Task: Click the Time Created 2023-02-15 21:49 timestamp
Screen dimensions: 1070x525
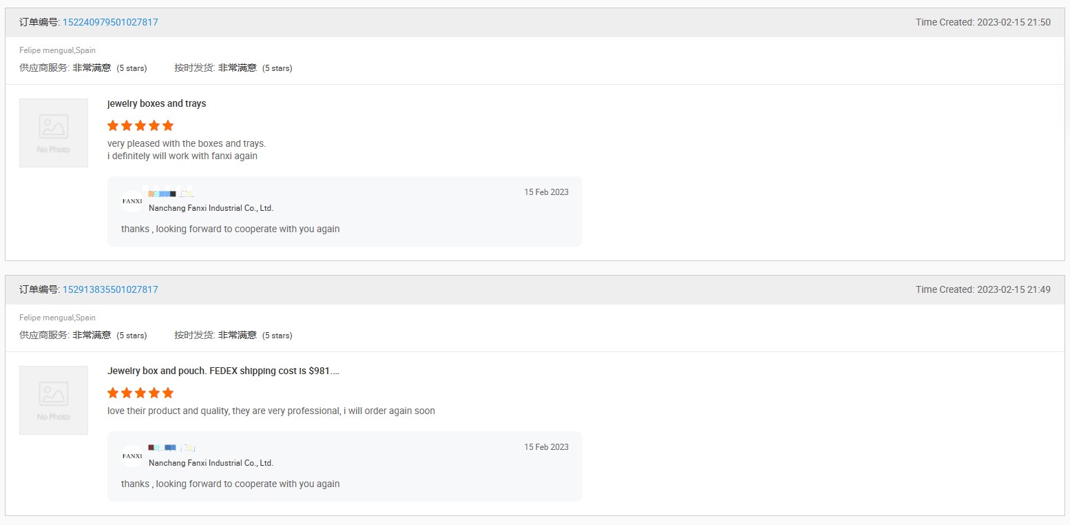Action: click(x=983, y=289)
